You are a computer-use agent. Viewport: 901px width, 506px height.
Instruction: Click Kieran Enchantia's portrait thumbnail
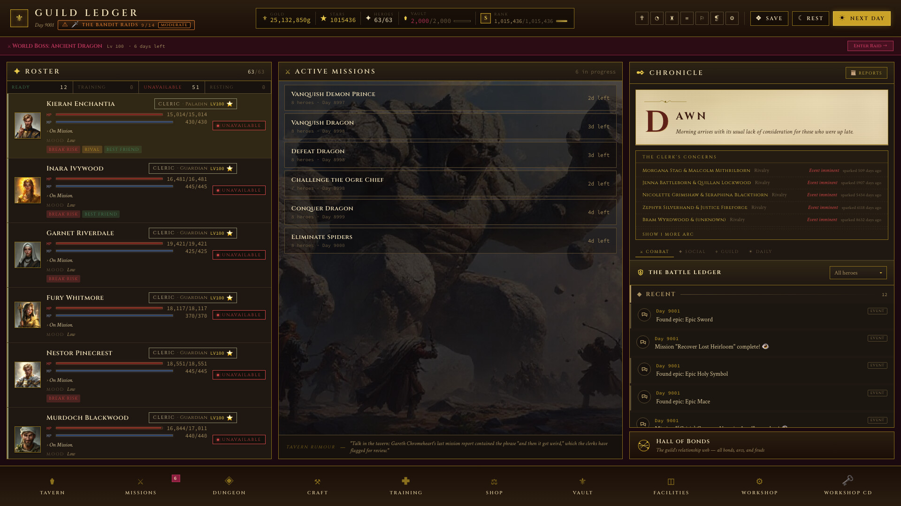point(28,126)
